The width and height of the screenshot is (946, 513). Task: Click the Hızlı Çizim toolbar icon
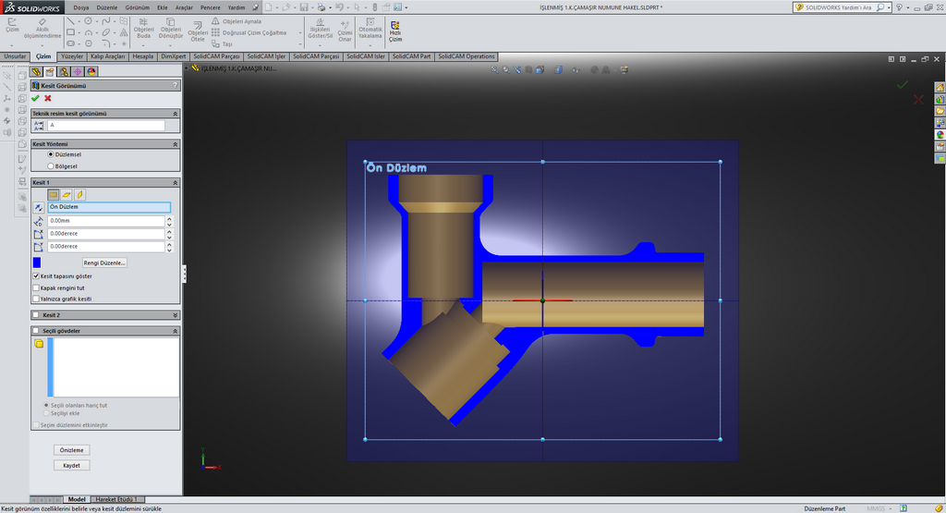click(x=394, y=31)
